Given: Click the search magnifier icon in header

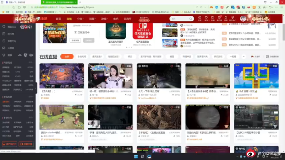Looking at the screenshot, I should pyautogui.click(x=191, y=19).
